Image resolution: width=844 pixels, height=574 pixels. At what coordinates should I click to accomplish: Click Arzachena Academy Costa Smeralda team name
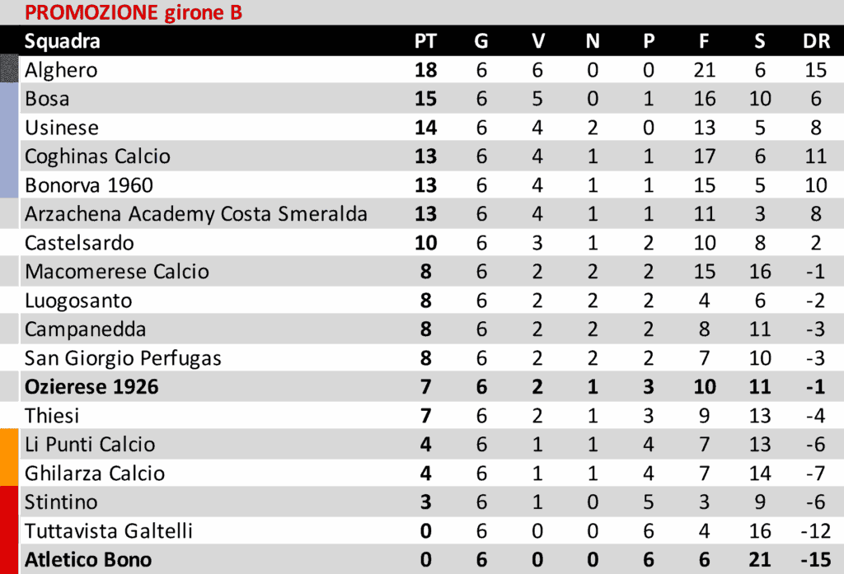pos(196,214)
